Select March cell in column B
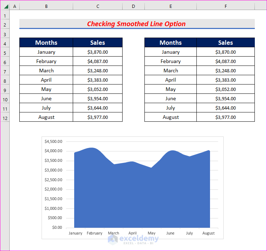Viewport: 267px width, 251px height. pyautogui.click(x=46, y=71)
